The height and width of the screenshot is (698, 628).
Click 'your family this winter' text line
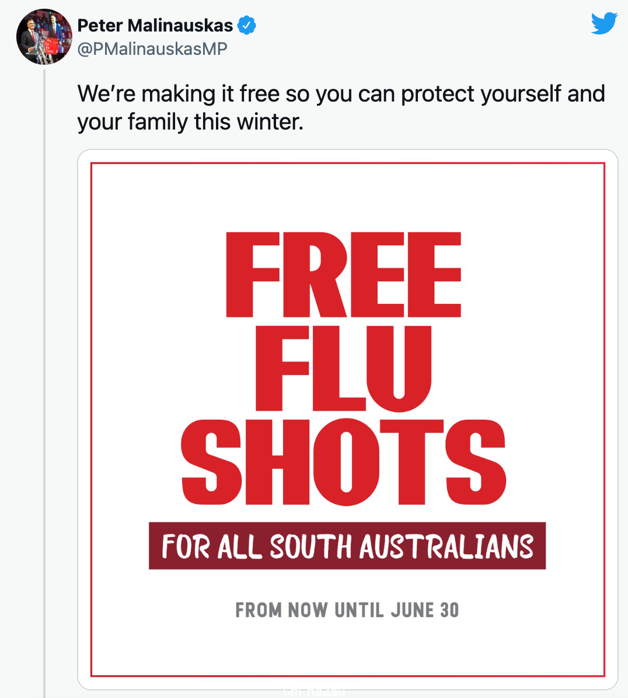pos(190,121)
